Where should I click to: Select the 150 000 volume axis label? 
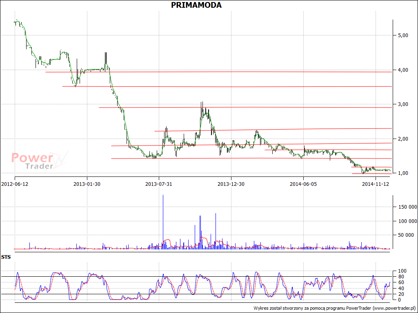point(408,207)
